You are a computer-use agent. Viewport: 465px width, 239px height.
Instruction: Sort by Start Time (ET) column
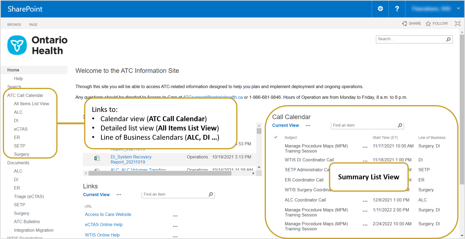[x=385, y=138]
